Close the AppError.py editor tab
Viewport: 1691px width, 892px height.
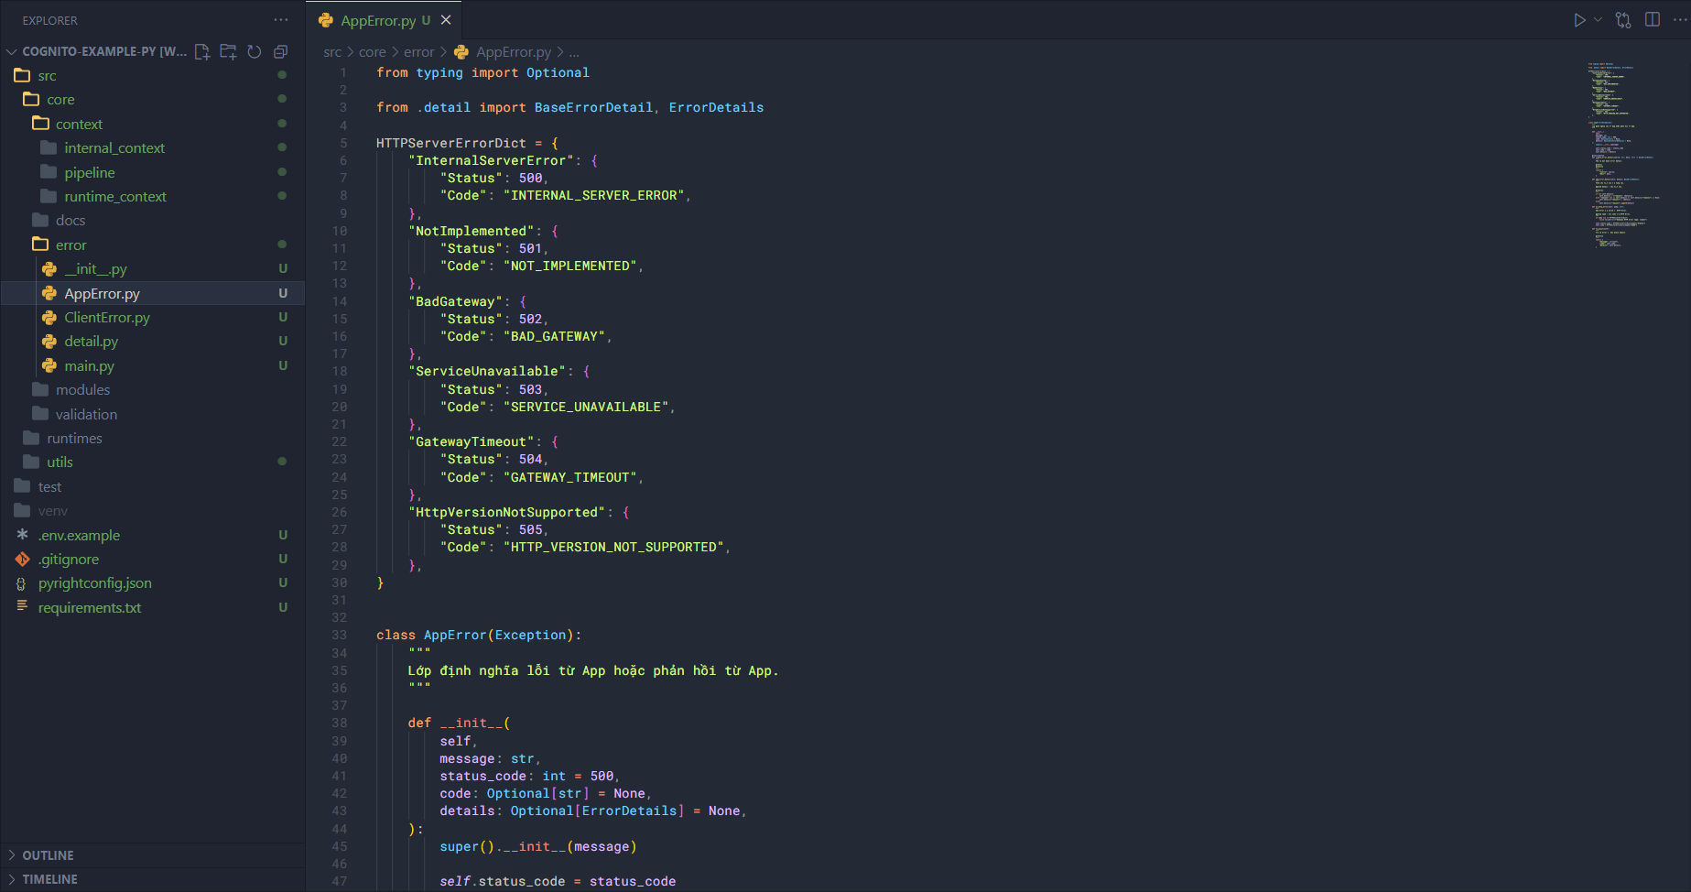pos(446,20)
